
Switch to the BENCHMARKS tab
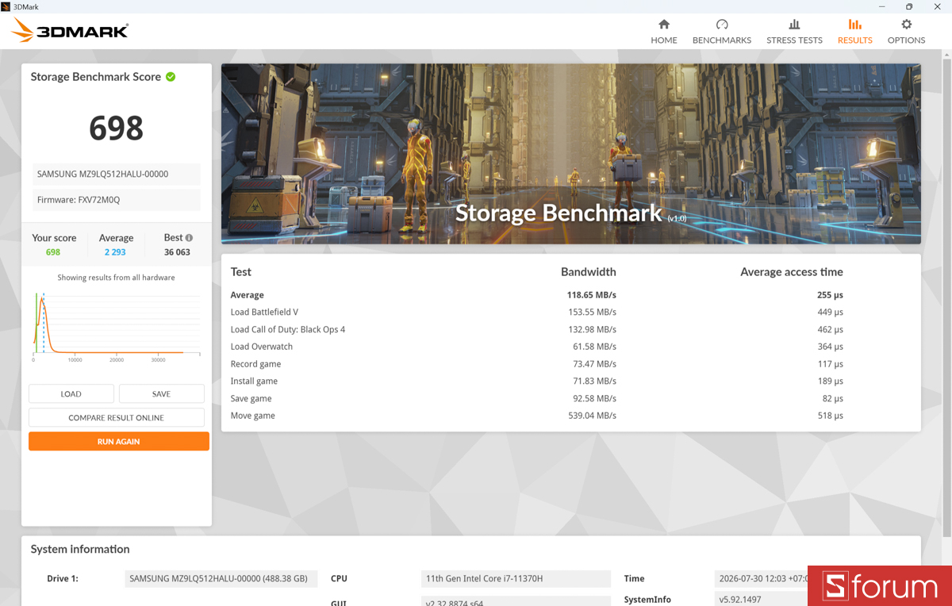point(722,32)
